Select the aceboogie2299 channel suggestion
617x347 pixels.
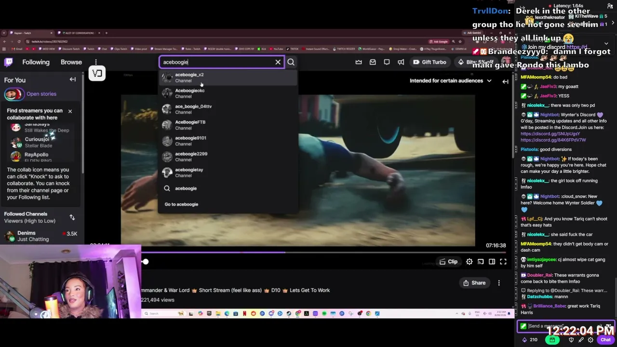click(228, 157)
